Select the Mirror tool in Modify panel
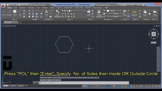This screenshot has width=162, height=91. 33,14
